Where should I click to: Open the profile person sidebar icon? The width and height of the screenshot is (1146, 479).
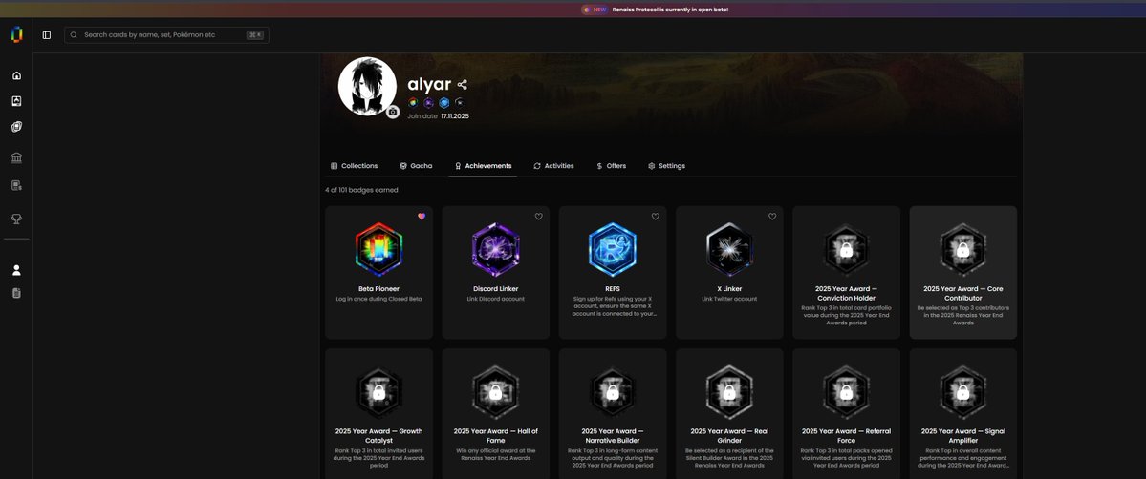(x=17, y=269)
